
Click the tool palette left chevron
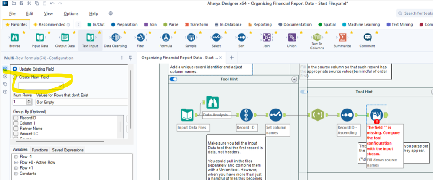point(79,25)
